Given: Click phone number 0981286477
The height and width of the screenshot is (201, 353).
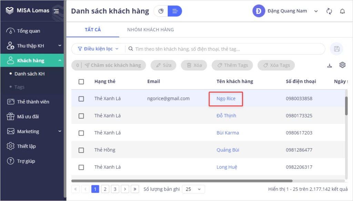Looking at the screenshot, I should tap(299, 150).
